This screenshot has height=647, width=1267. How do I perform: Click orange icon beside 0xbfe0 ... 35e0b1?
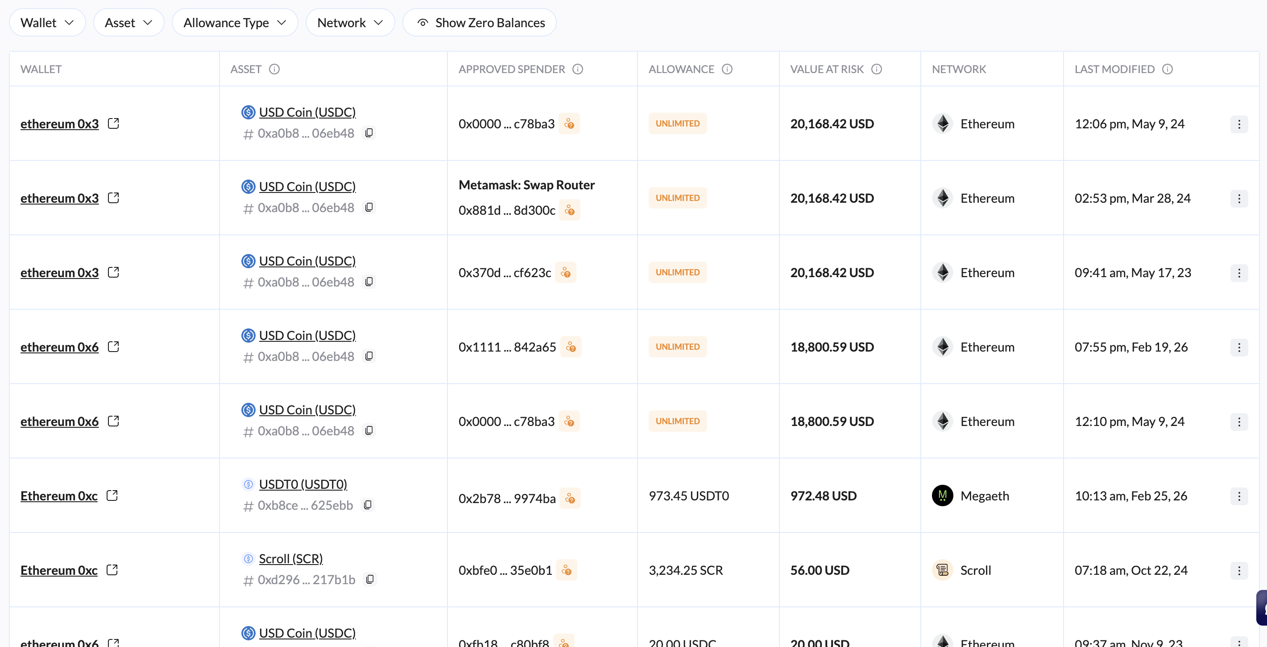(x=567, y=570)
